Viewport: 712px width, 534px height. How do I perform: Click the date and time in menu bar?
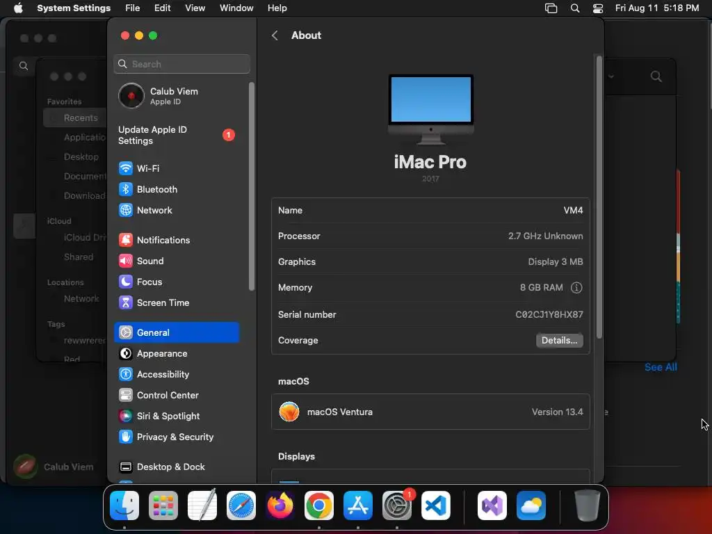point(656,8)
